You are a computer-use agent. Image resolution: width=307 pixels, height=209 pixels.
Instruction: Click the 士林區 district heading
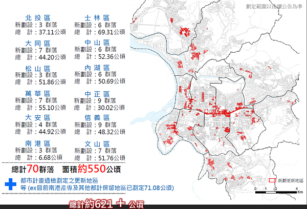click(97, 18)
